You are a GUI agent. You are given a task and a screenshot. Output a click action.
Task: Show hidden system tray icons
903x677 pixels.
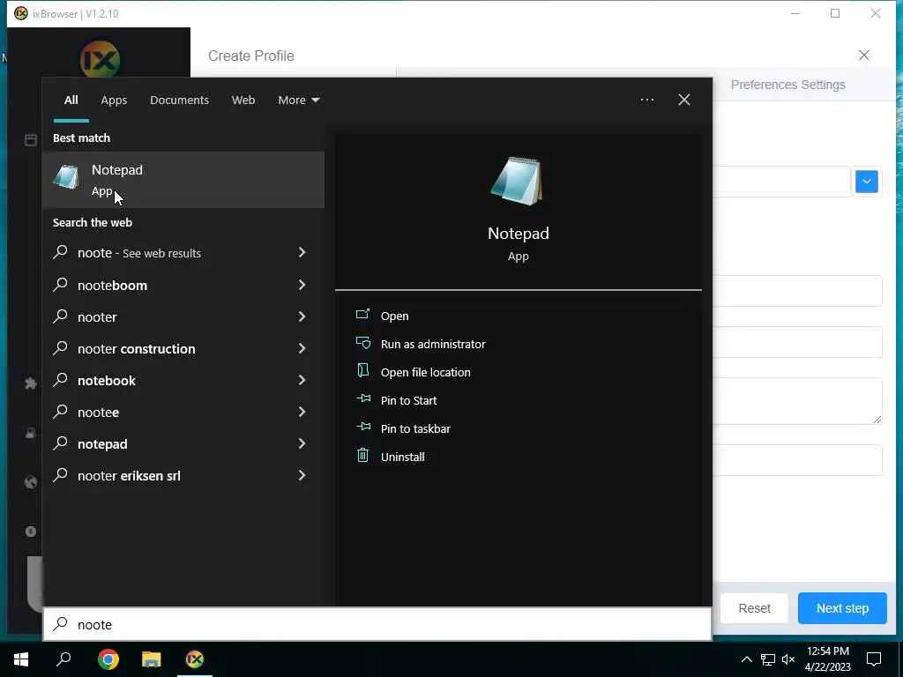746,659
